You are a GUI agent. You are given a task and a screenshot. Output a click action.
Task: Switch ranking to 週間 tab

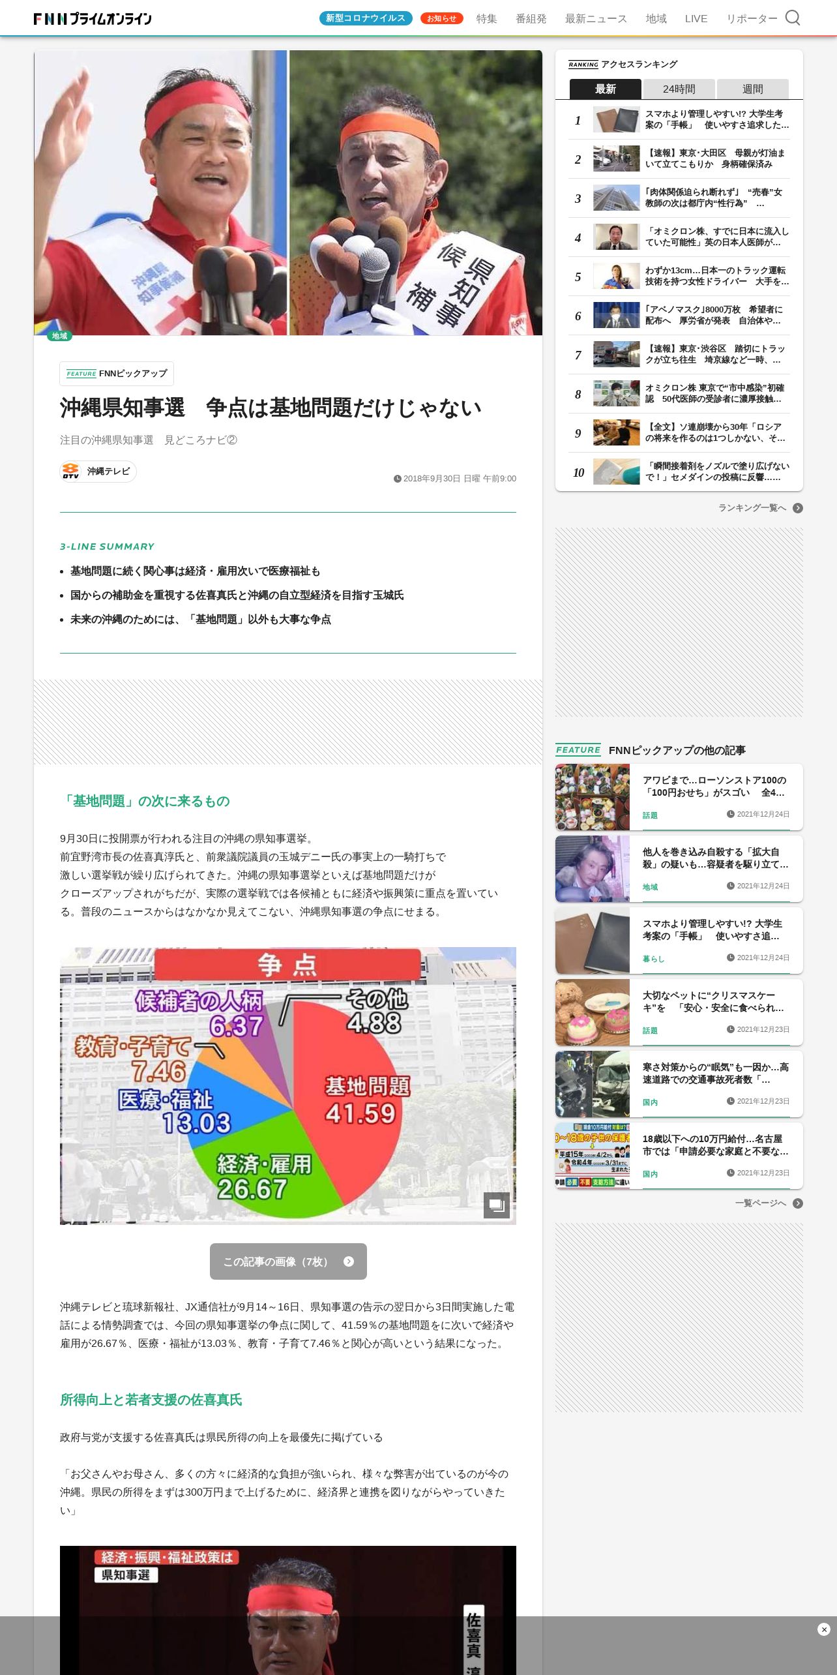tap(752, 89)
